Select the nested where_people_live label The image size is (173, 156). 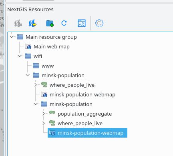pos(80,124)
